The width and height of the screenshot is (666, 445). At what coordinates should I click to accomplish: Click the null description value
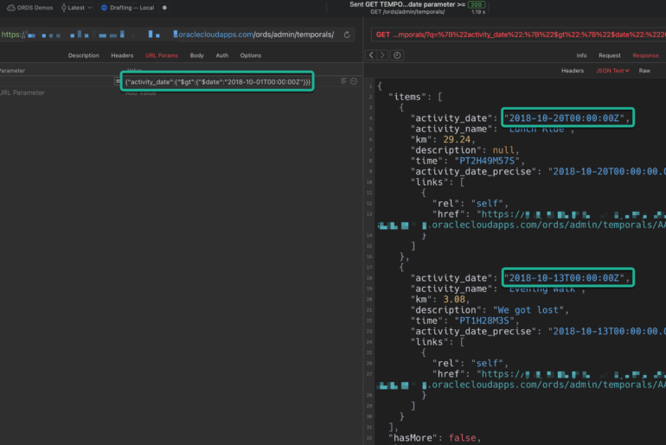click(x=503, y=150)
